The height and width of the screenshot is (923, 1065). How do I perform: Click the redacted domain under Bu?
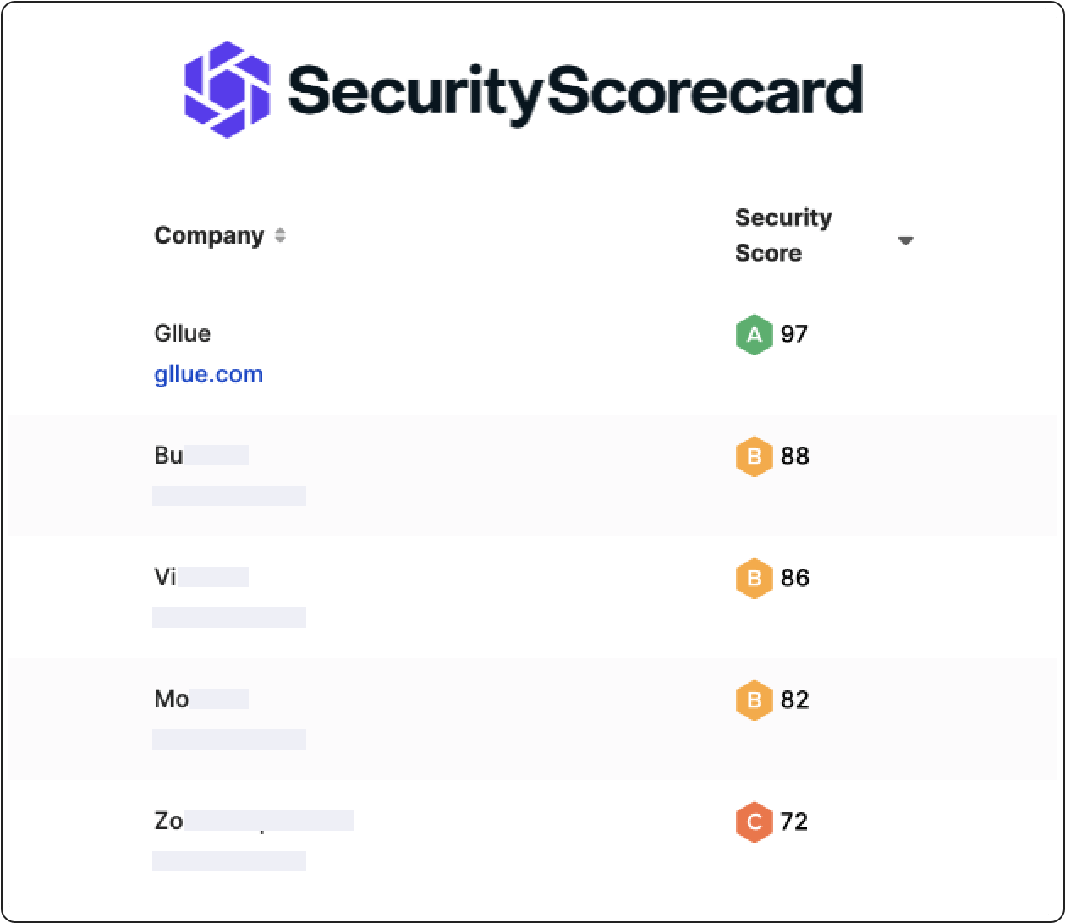pos(229,496)
